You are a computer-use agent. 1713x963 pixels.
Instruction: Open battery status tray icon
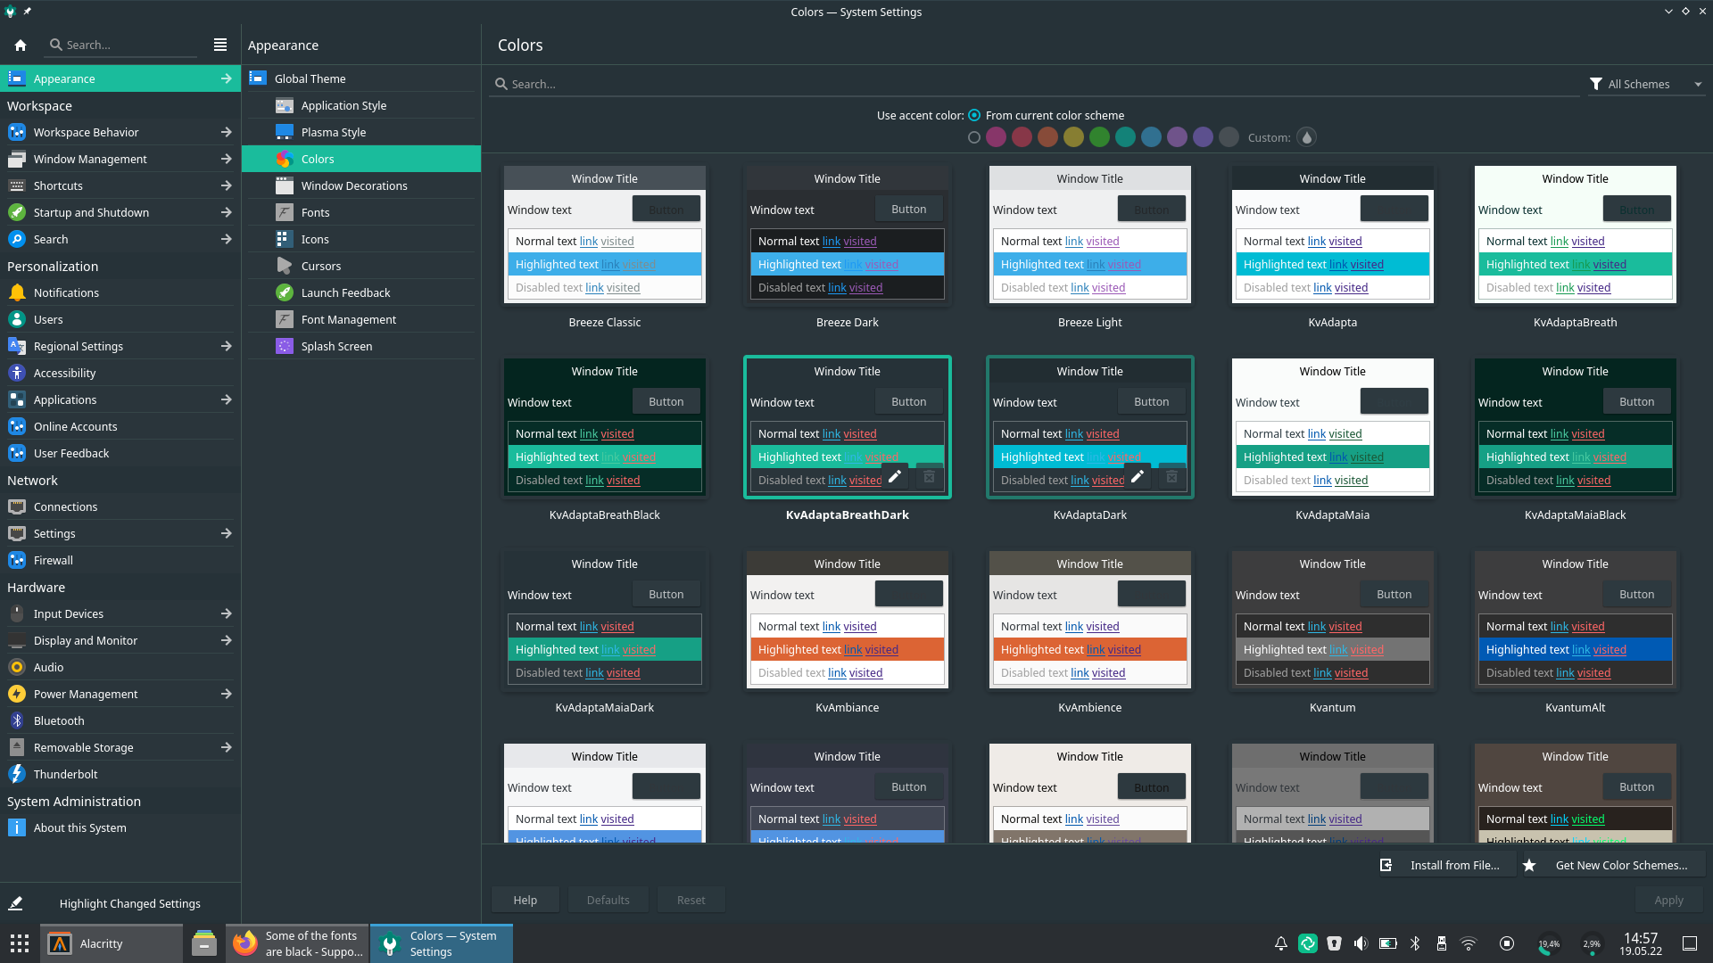[1387, 943]
